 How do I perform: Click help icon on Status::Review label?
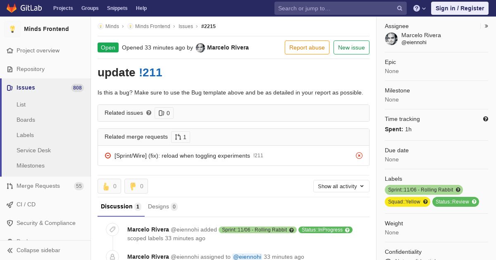[474, 202]
